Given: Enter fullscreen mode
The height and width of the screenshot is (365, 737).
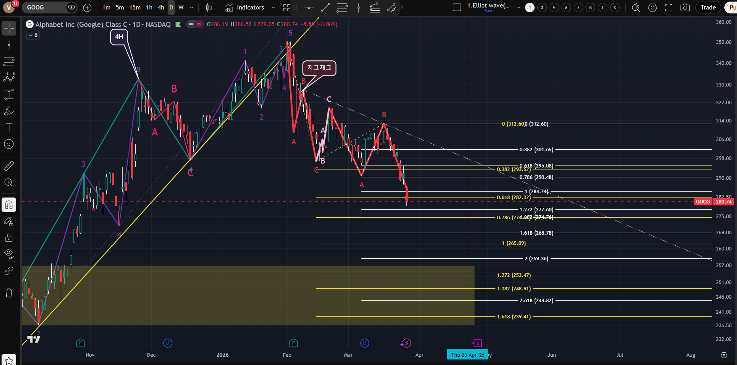Looking at the screenshot, I should click(669, 8).
